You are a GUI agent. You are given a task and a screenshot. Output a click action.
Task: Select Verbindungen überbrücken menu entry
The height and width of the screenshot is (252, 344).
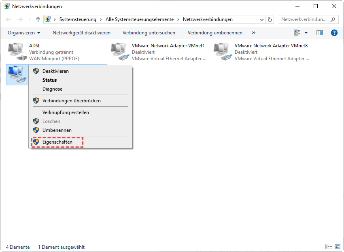(x=80, y=101)
